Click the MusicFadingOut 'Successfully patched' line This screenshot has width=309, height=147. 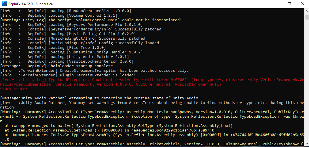[x=73, y=38]
